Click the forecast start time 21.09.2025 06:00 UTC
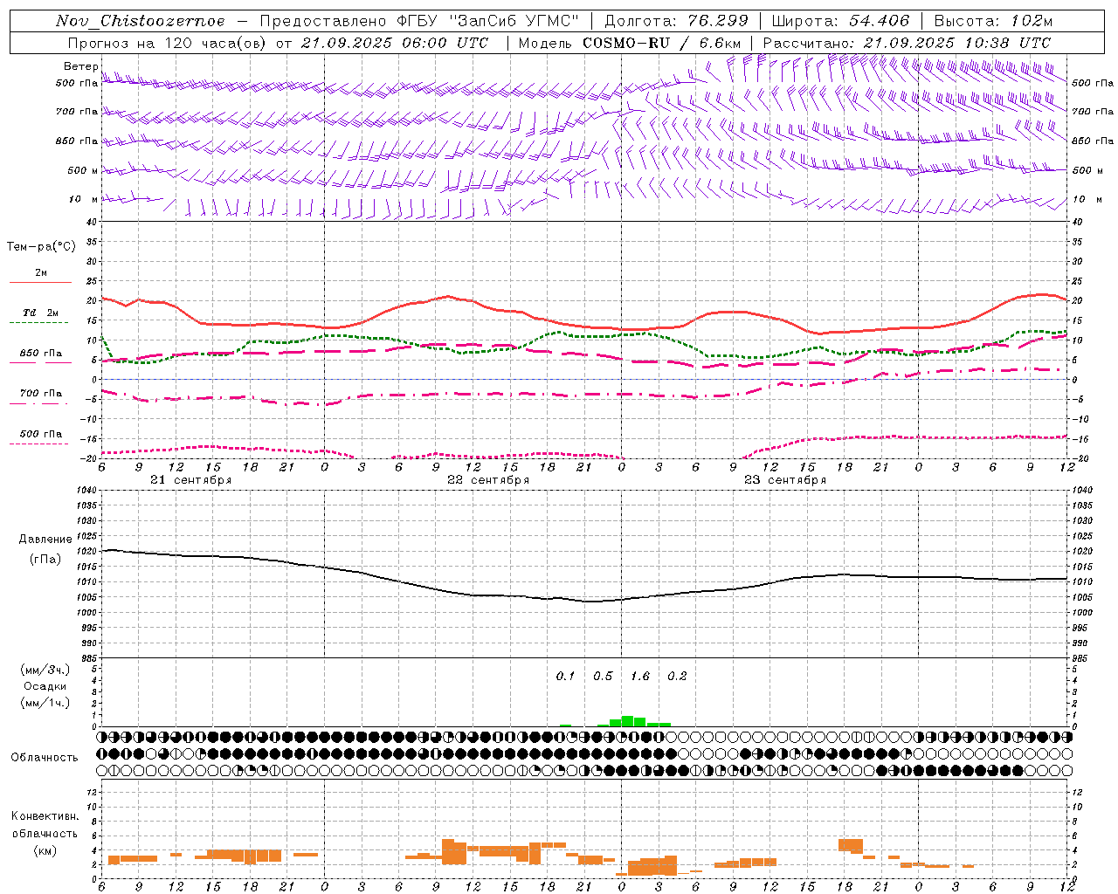Viewport: 1118px width, 894px height. pyautogui.click(x=395, y=43)
